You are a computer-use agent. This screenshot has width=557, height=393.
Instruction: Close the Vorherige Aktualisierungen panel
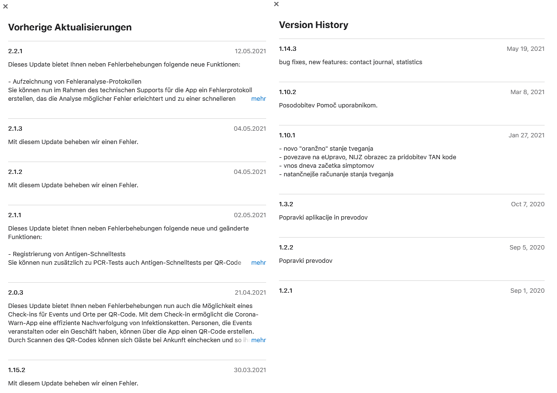pyautogui.click(x=5, y=6)
